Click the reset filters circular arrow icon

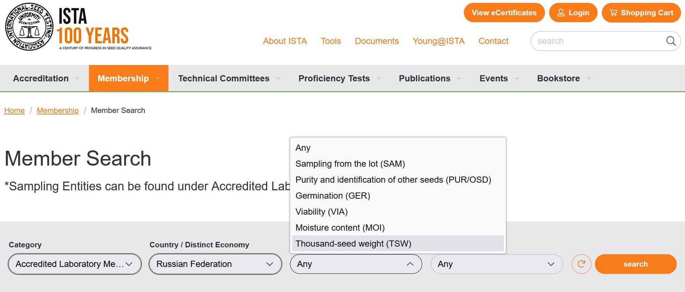(581, 264)
